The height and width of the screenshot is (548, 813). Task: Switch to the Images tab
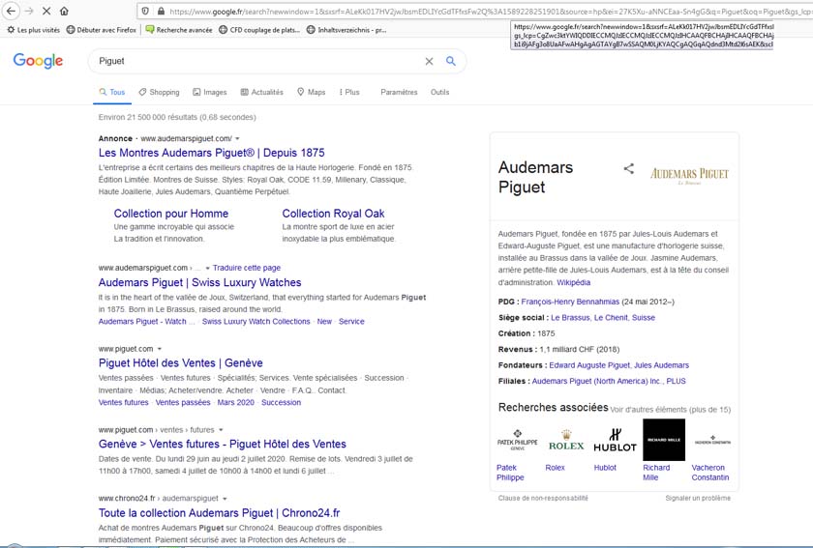[x=209, y=92]
